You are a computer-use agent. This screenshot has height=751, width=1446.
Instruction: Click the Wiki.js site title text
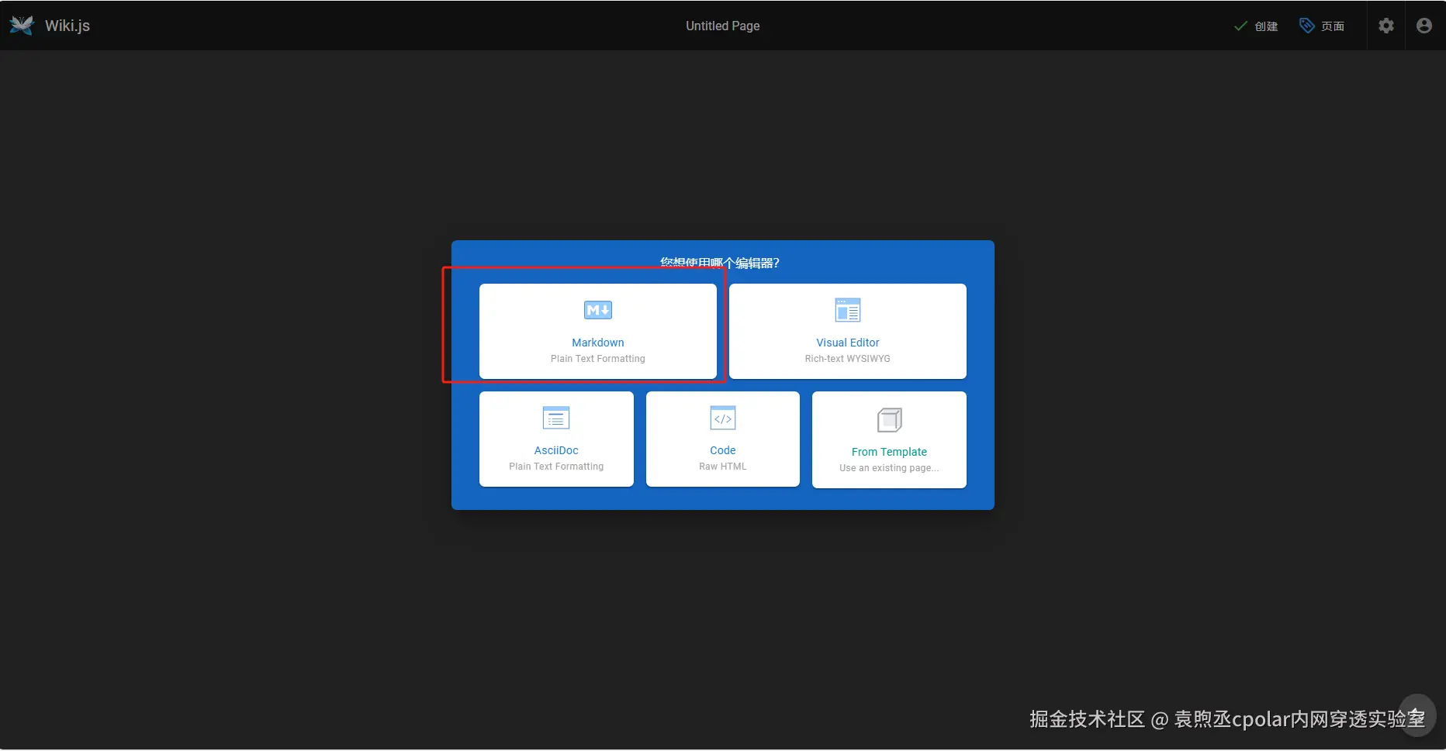pos(67,26)
